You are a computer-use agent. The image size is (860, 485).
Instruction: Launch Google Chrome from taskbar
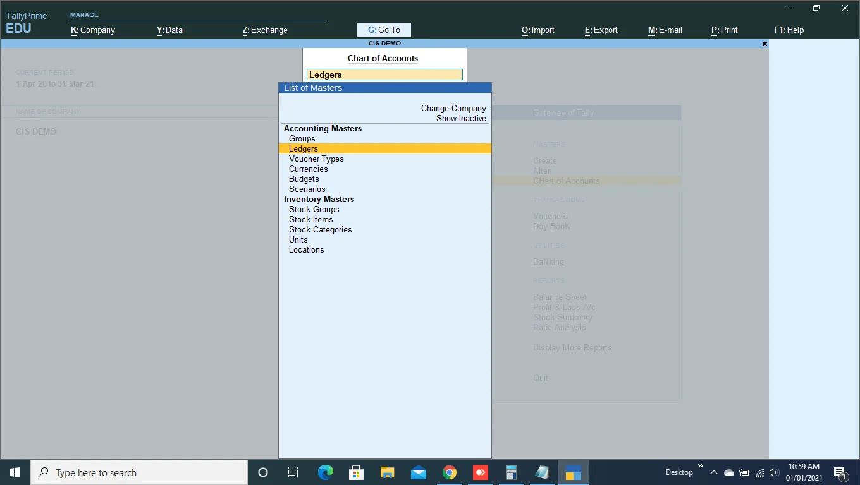click(x=449, y=472)
